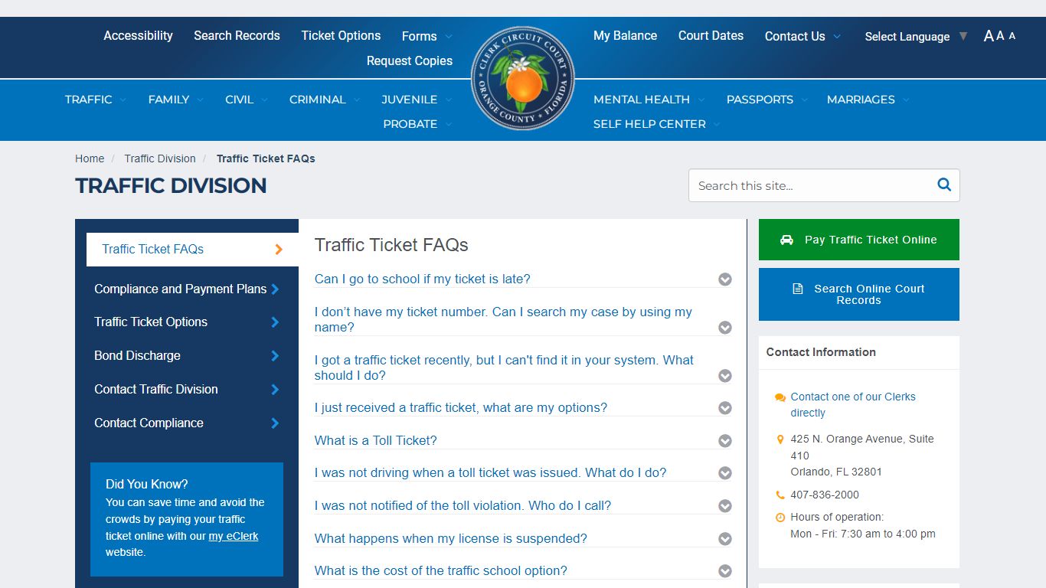Click the arrow beside Bond Discharge
1046x588 pixels.
click(275, 356)
